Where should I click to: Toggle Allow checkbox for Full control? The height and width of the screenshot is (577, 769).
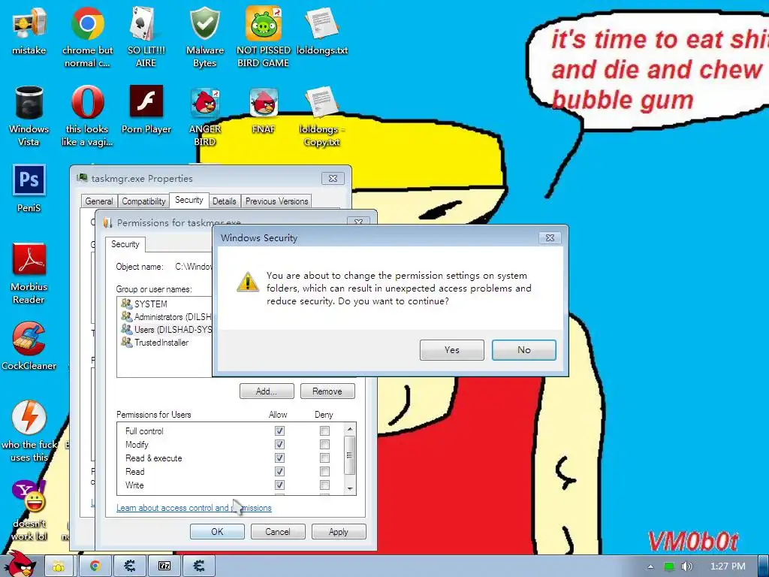(279, 430)
